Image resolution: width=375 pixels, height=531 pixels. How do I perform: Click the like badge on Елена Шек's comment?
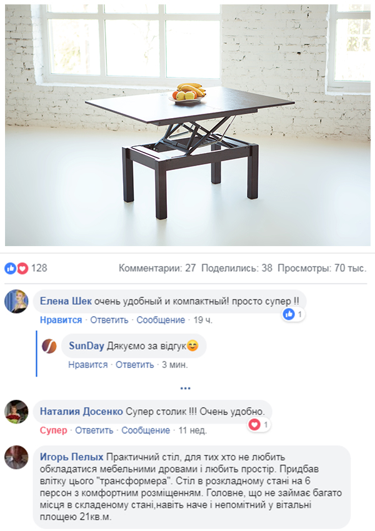tap(293, 315)
